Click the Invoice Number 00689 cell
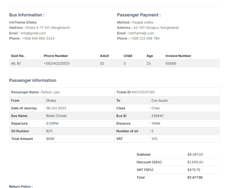 coord(170,64)
